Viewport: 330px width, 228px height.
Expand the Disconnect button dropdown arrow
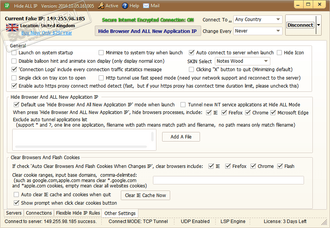click(319, 25)
